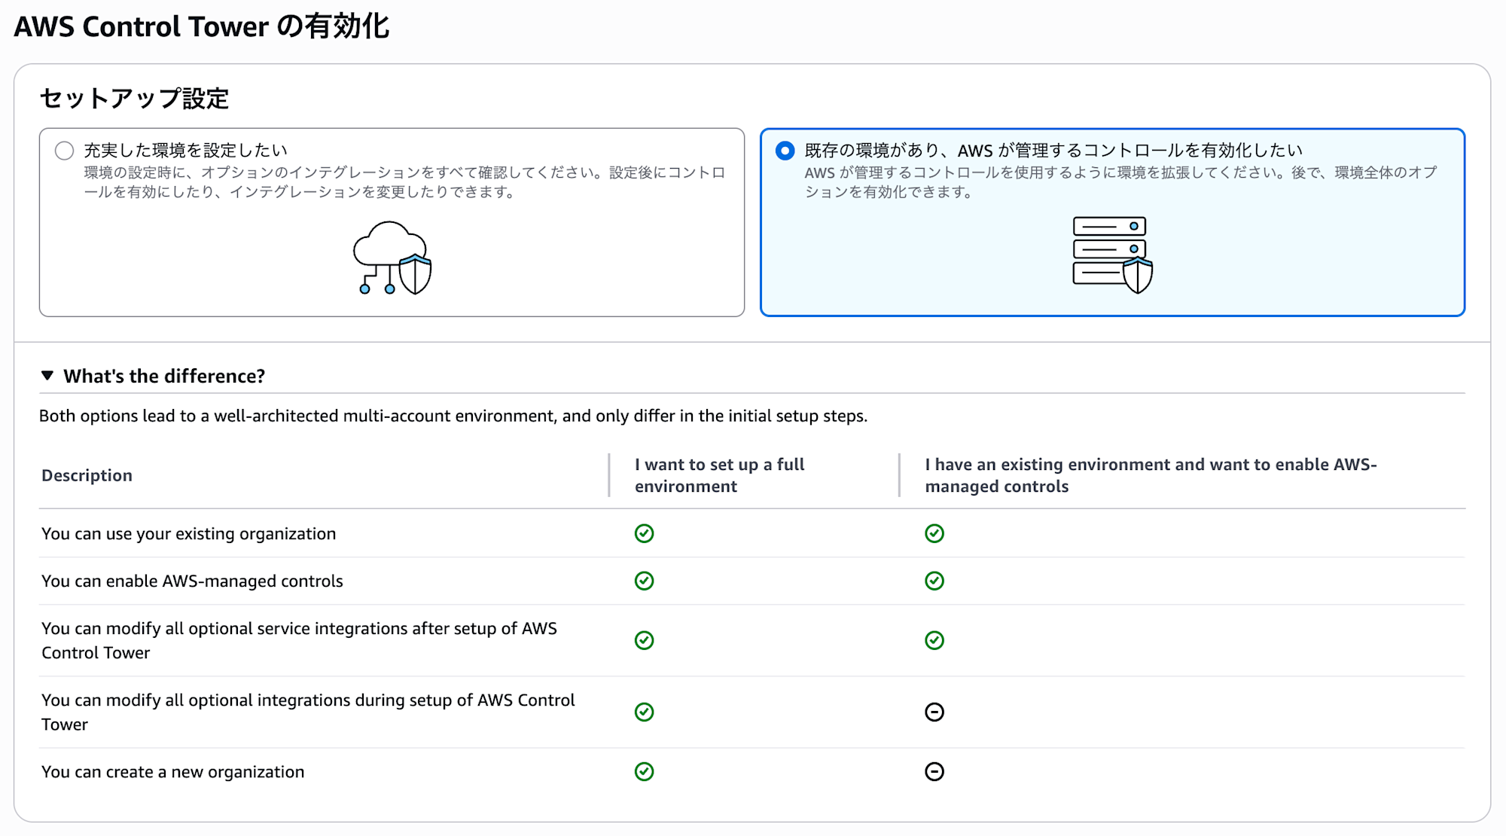This screenshot has width=1506, height=836.
Task: Click the AWS-managed controls check in the right column
Action: (934, 581)
